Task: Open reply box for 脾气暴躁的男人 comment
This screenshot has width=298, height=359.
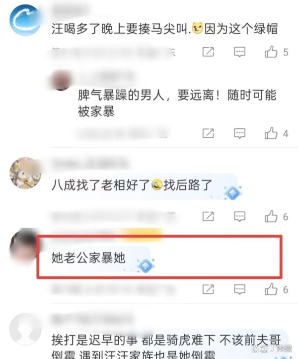Action: tap(239, 133)
